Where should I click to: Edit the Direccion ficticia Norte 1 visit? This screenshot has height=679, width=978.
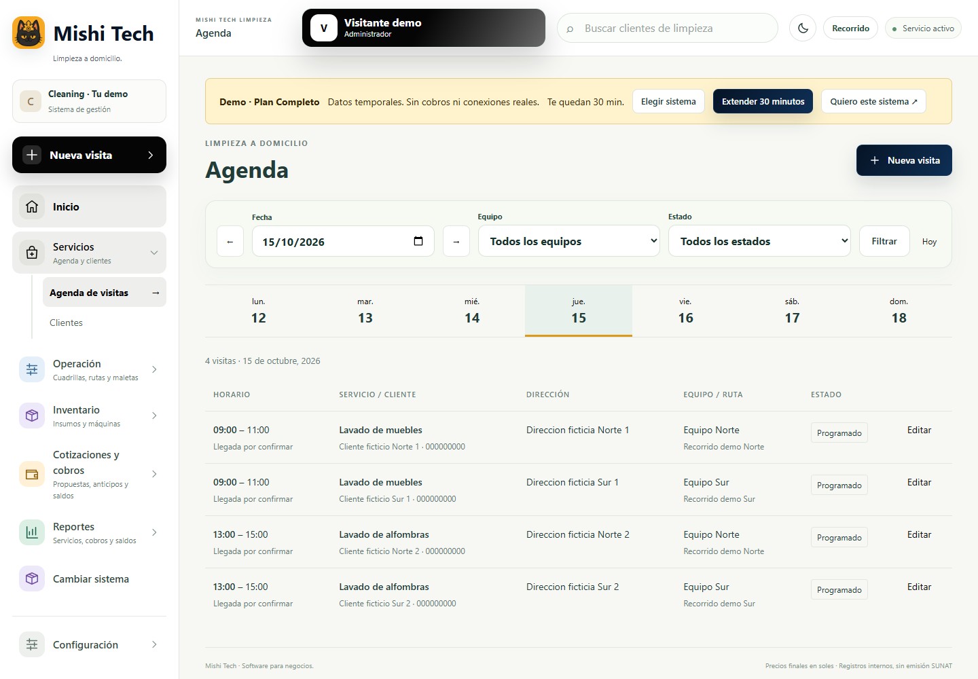[x=919, y=430]
